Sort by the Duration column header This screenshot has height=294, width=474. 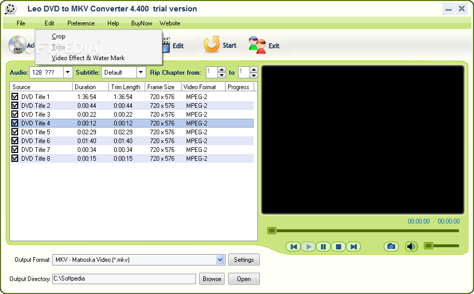coord(90,87)
